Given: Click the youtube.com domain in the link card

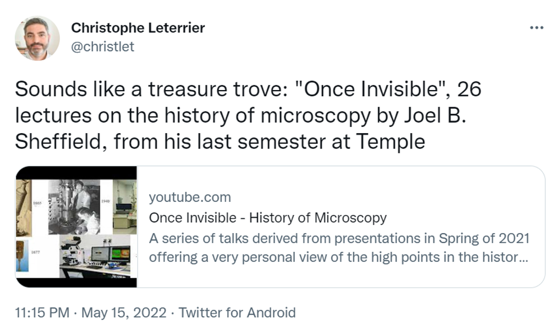Looking at the screenshot, I should [x=190, y=197].
